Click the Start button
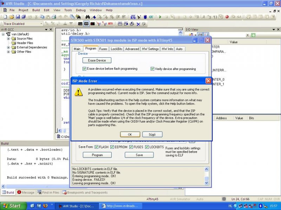The height and width of the screenshot is (210, 281). coord(13,206)
